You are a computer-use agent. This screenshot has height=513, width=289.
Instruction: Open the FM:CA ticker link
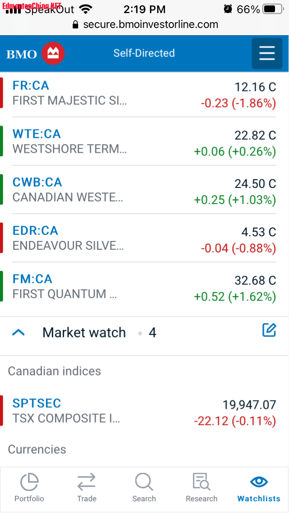[x=33, y=279]
